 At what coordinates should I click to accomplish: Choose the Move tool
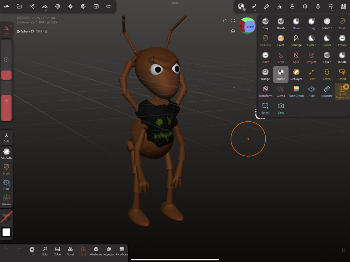pos(296,24)
